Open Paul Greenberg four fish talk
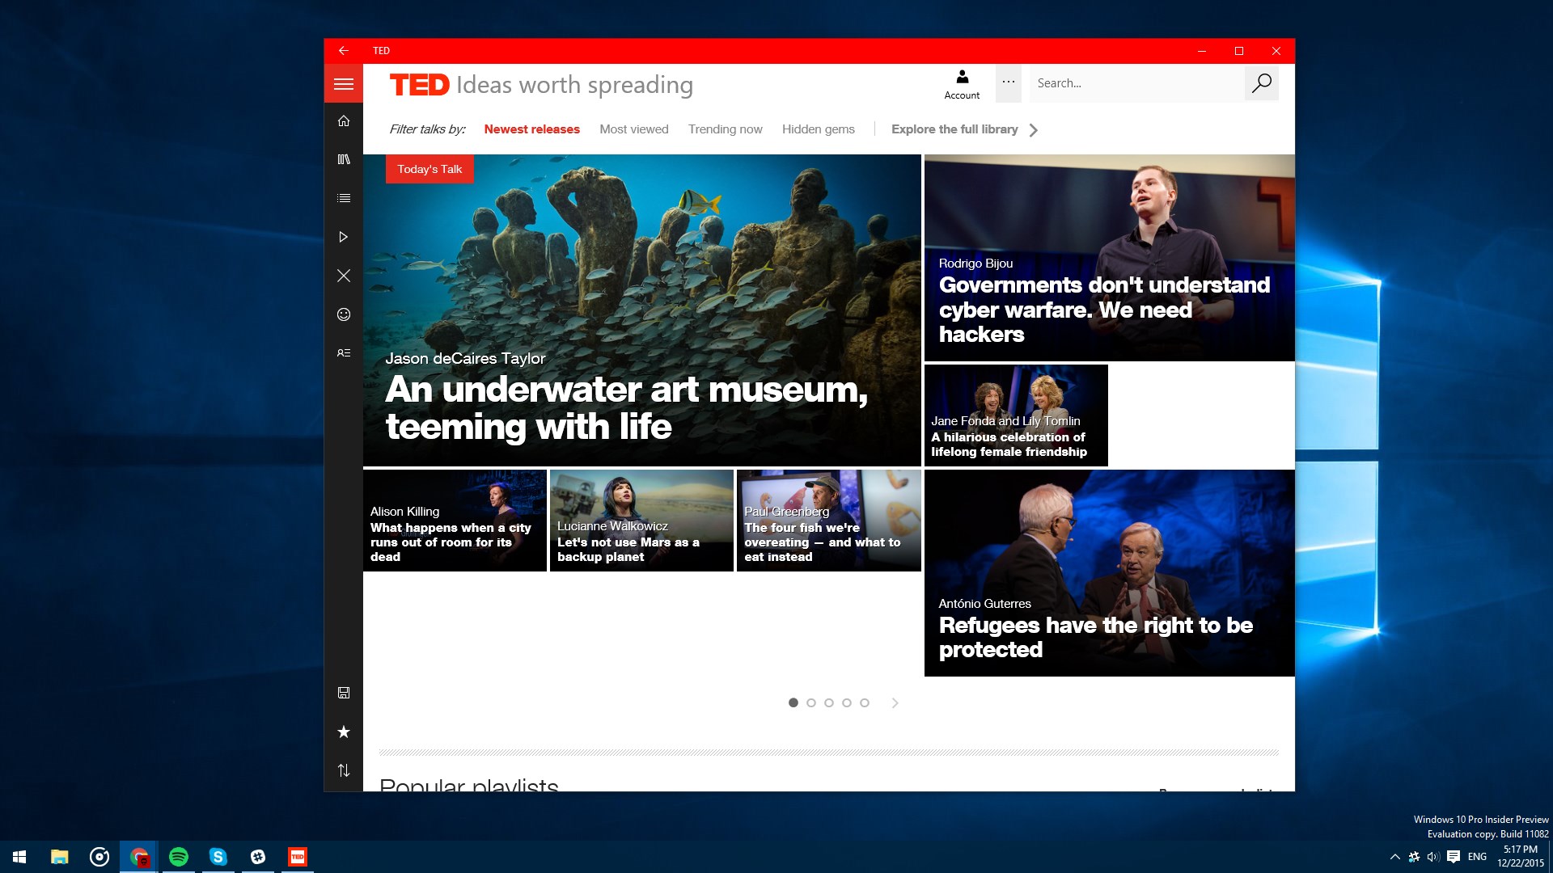 pos(829,521)
